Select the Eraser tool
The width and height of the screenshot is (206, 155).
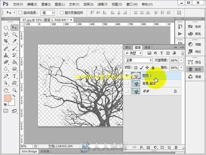(x=6, y=62)
